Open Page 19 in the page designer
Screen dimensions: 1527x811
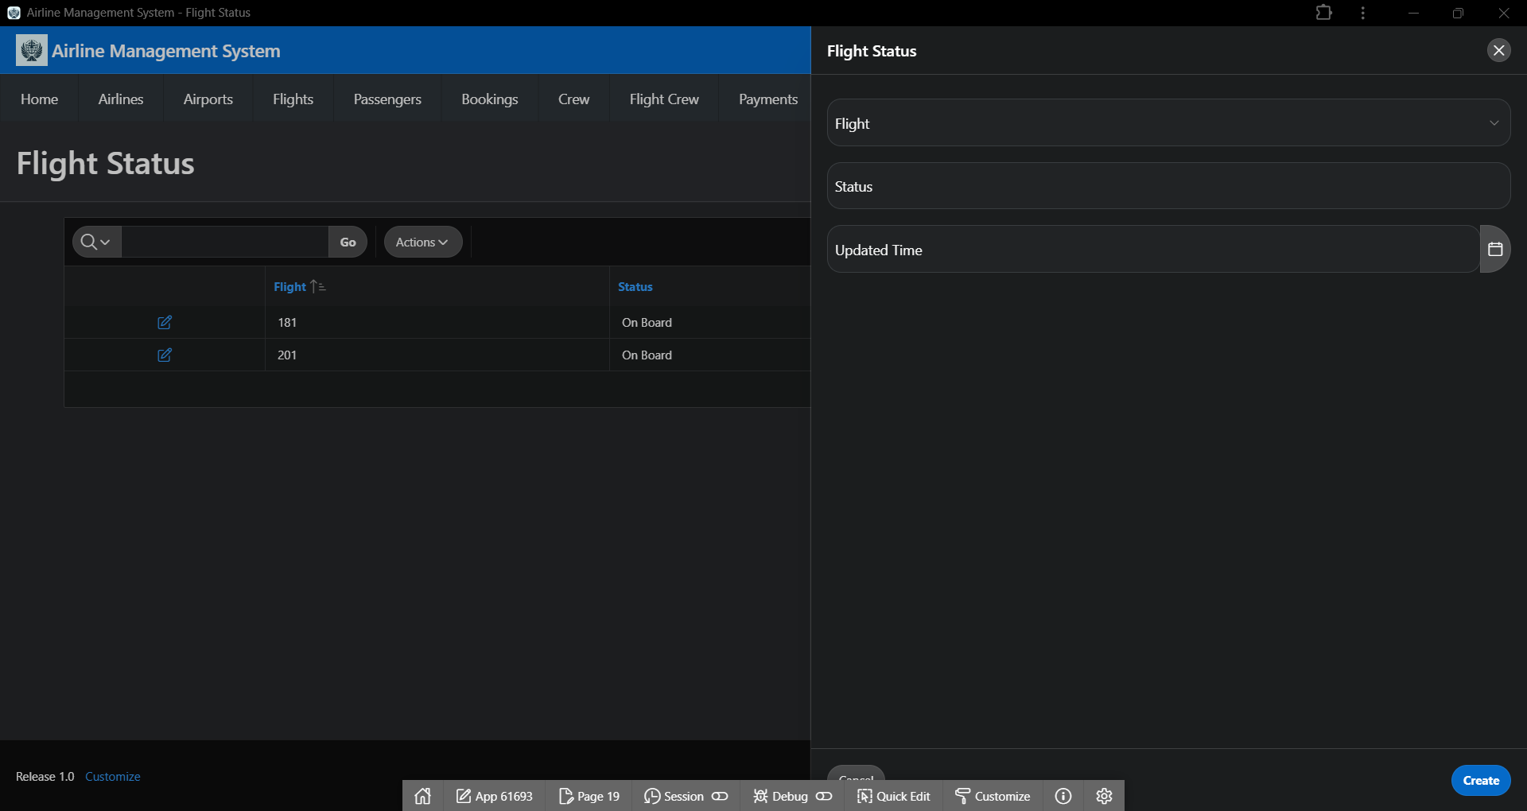(x=589, y=796)
